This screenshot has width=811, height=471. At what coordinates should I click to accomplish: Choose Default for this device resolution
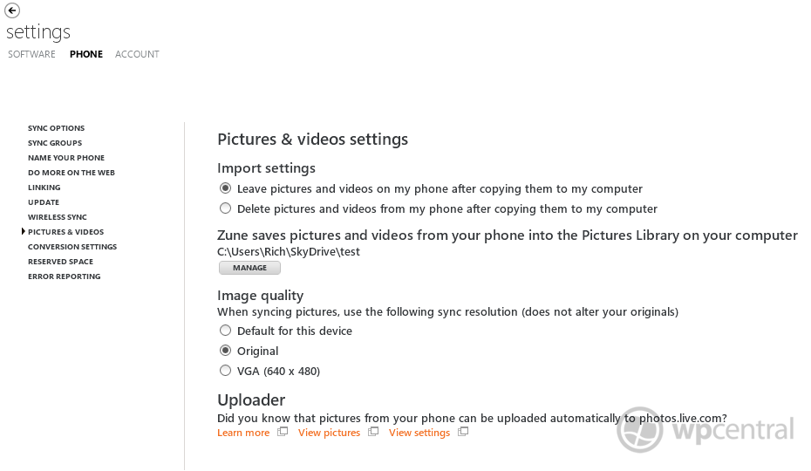226,331
